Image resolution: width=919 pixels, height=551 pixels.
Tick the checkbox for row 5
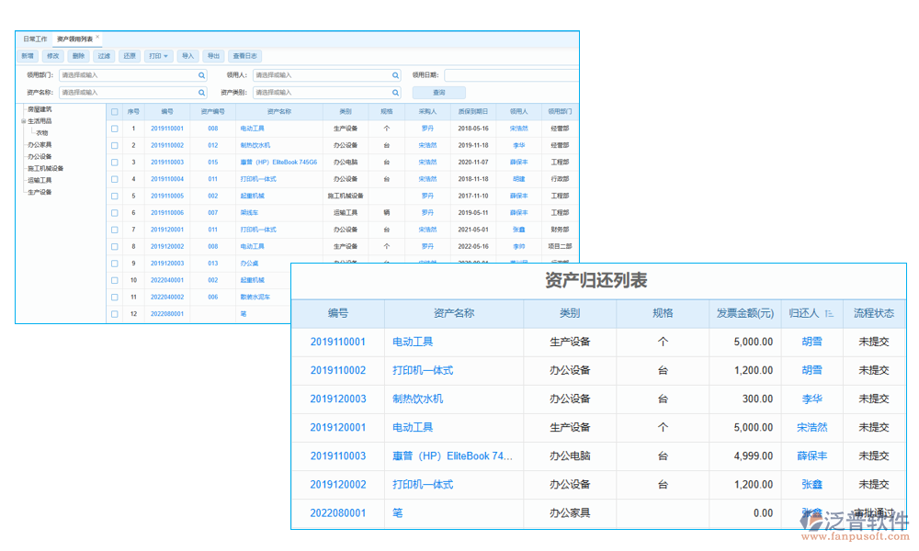coord(115,196)
